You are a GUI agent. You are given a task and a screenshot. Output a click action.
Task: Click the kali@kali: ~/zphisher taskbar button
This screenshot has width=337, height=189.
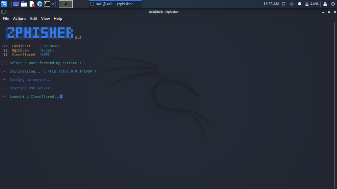(x=115, y=4)
